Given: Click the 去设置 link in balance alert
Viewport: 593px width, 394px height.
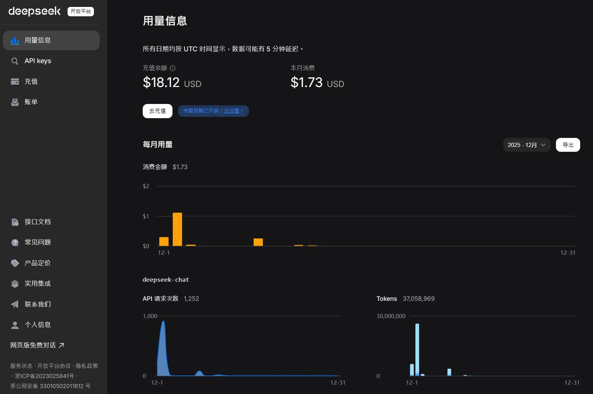Looking at the screenshot, I should click(x=231, y=111).
